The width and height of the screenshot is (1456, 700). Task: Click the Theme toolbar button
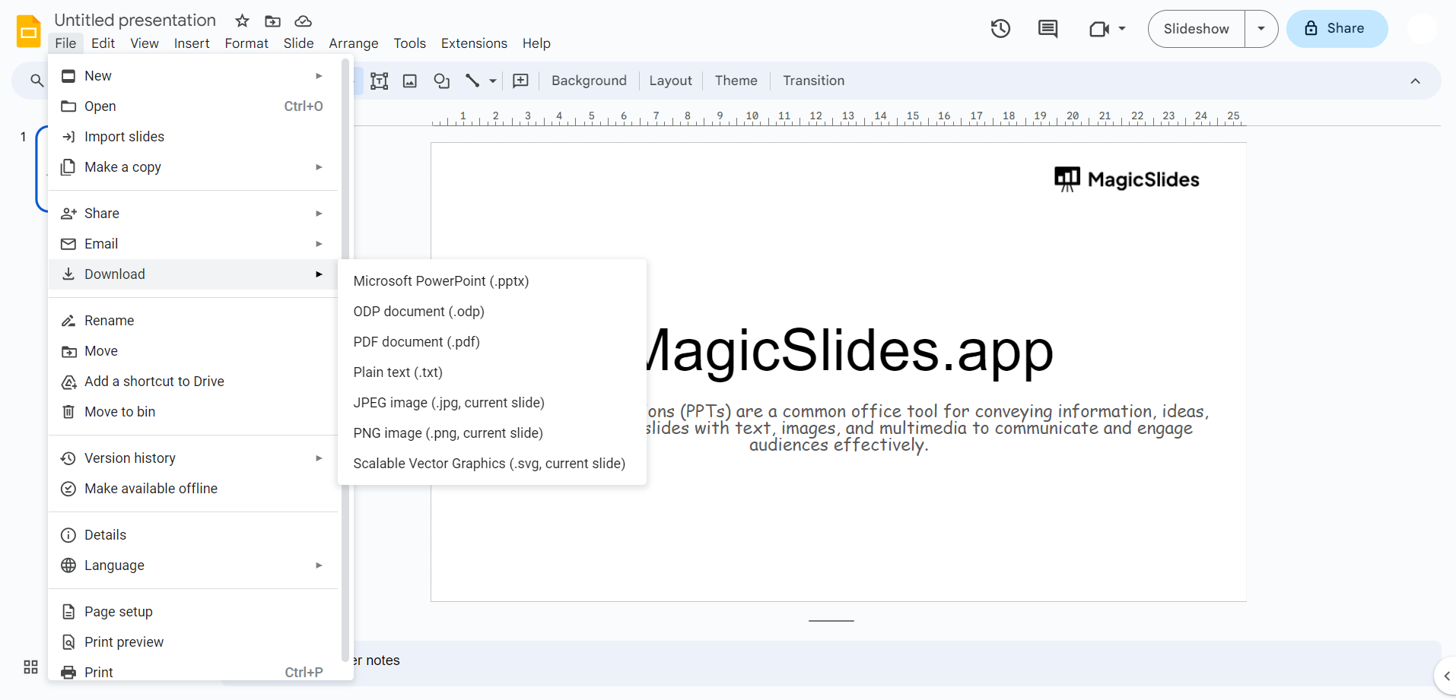tap(736, 81)
